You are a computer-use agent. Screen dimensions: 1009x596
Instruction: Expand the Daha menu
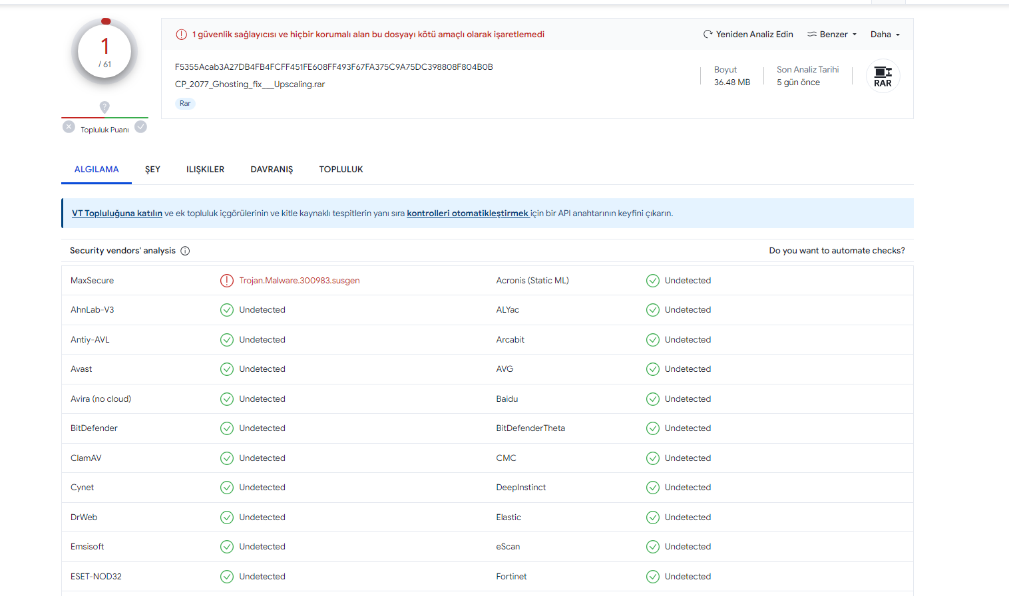tap(885, 35)
